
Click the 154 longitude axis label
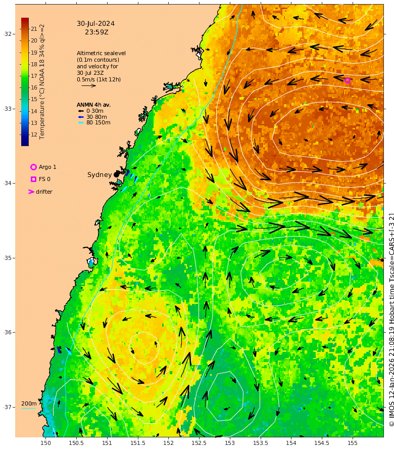(291, 443)
